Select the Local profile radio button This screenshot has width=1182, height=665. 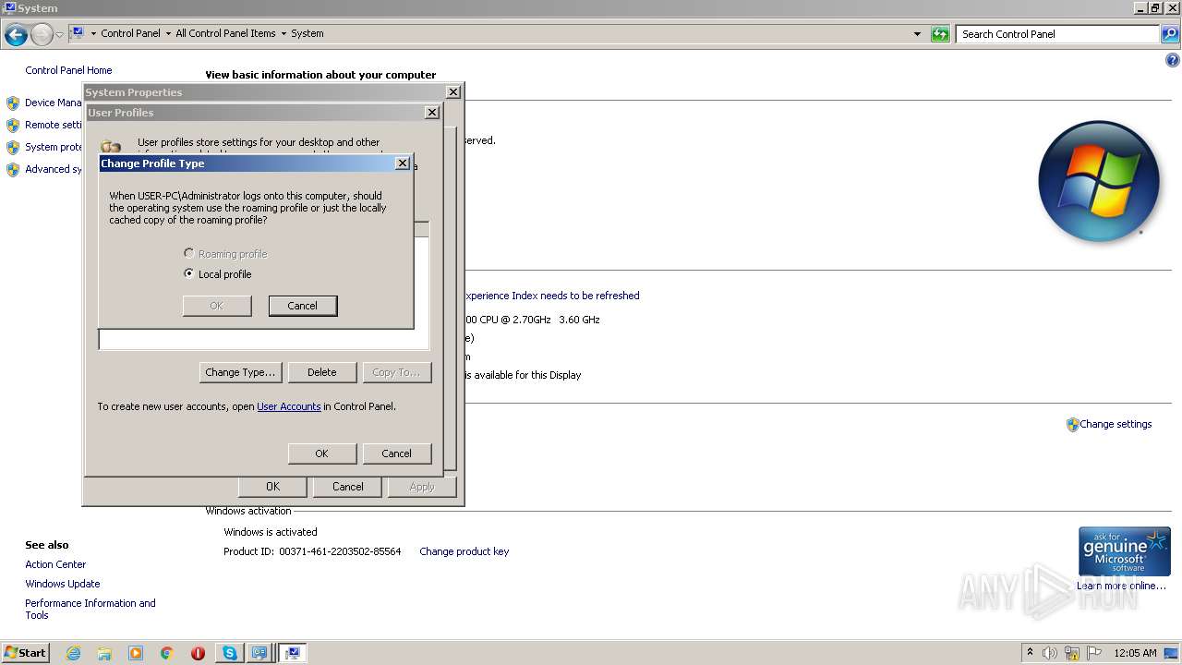point(189,273)
